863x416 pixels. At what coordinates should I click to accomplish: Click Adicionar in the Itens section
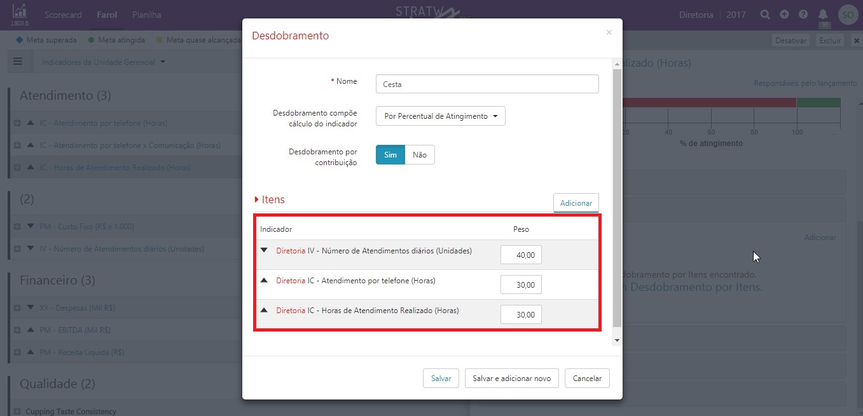(x=576, y=203)
